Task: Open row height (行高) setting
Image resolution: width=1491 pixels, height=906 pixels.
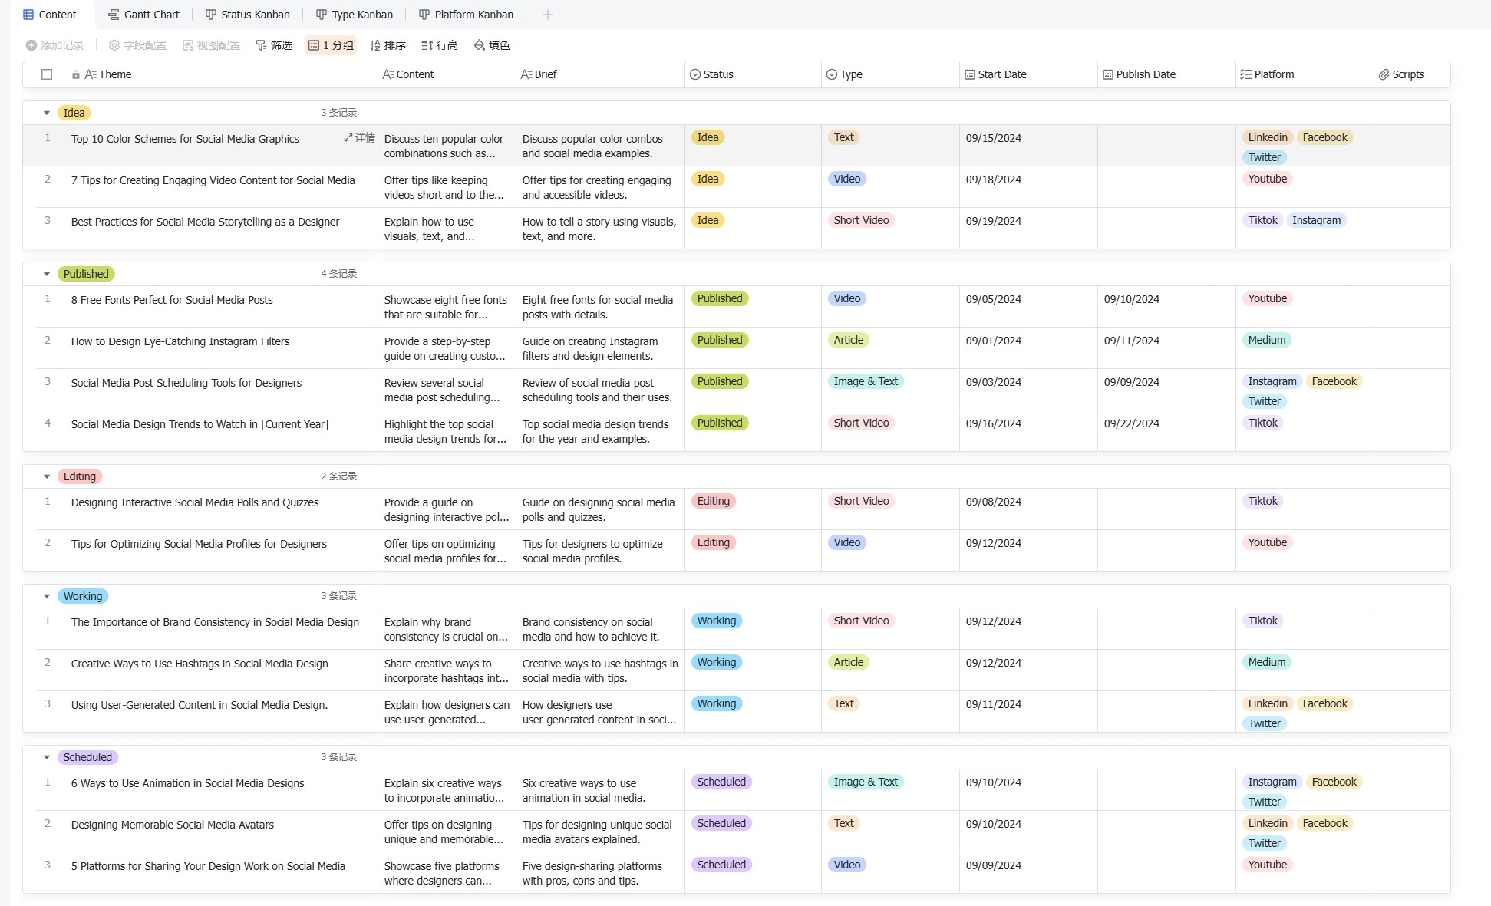Action: [440, 45]
